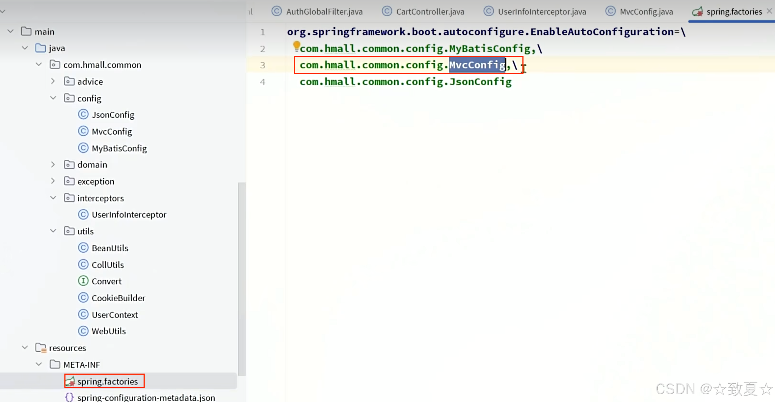Collapse the config package
The image size is (775, 402).
click(x=53, y=98)
